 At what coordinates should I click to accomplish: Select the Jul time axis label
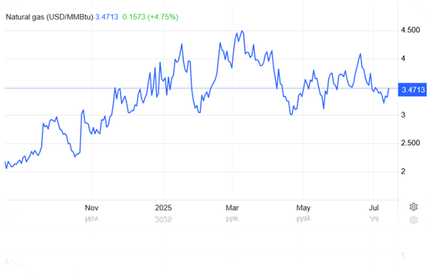(373, 207)
